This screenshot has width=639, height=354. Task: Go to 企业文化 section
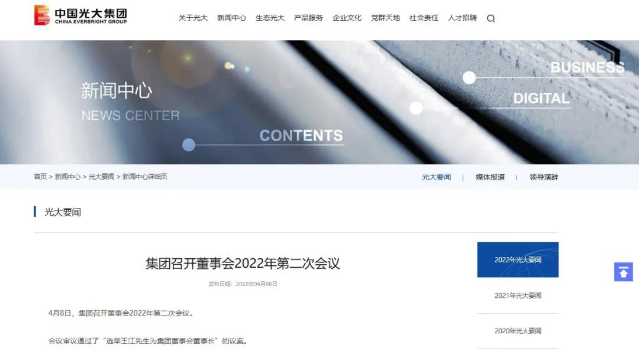pyautogui.click(x=347, y=18)
